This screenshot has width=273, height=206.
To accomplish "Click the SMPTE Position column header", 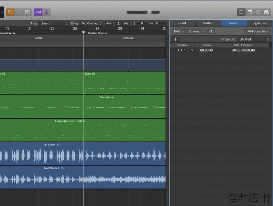I will [243, 45].
